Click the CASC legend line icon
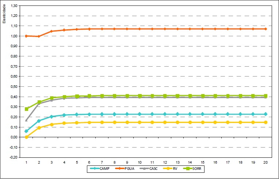The image size is (279, 179). 144,169
